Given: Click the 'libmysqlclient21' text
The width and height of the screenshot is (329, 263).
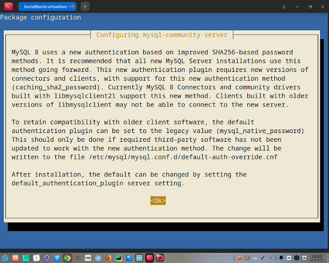Looking at the screenshot, I should pyautogui.click(x=85, y=96).
